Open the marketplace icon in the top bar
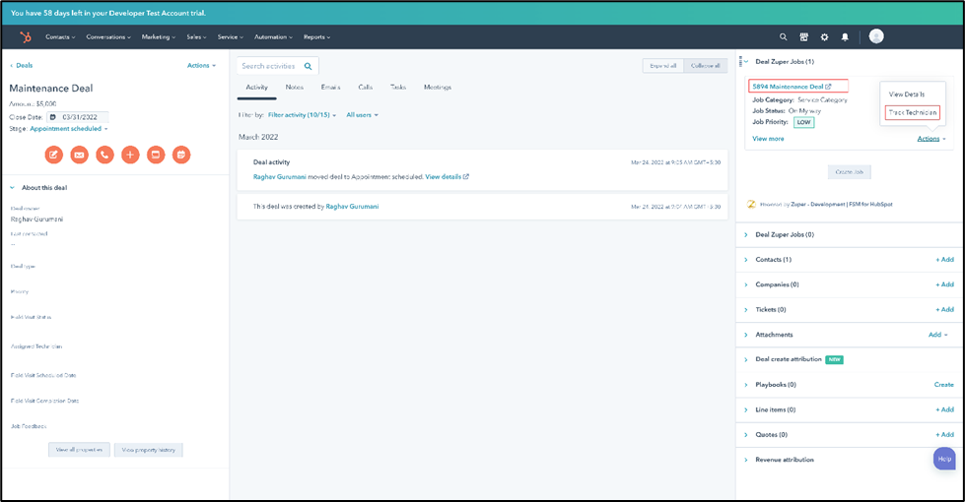This screenshot has width=965, height=502. click(x=803, y=36)
